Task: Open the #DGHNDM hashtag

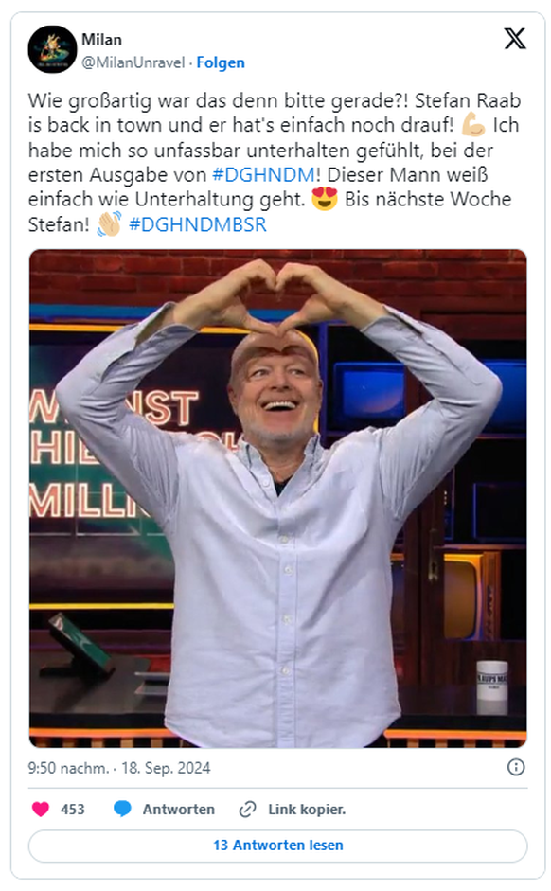Action: coord(263,174)
